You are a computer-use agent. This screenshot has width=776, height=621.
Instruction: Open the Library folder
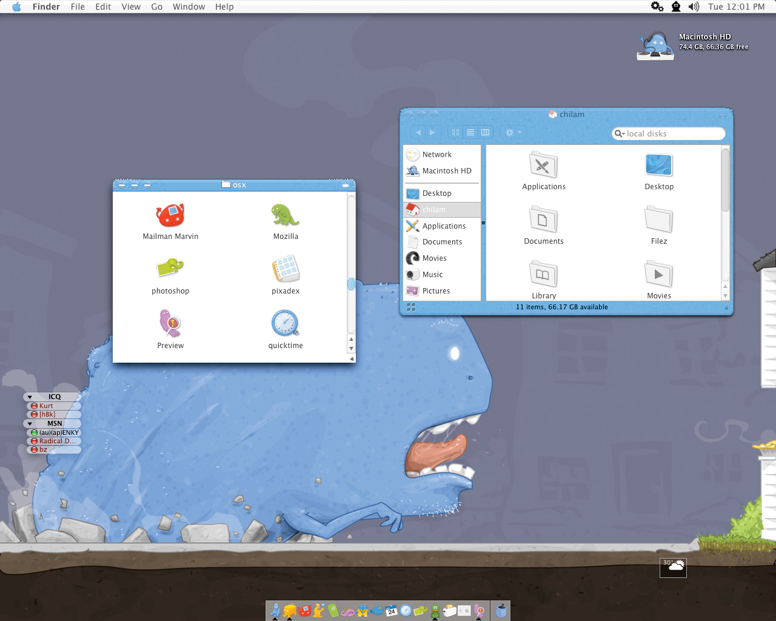543,274
